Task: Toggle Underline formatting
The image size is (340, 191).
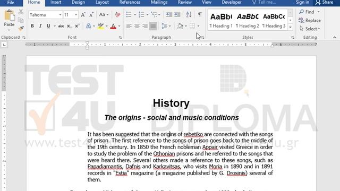Action: (x=48, y=26)
